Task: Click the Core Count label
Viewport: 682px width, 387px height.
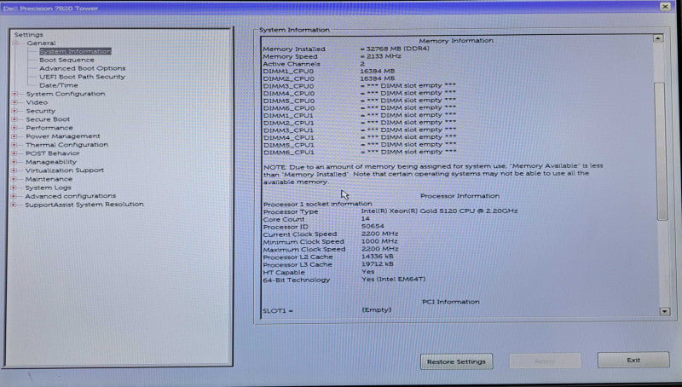Action: [284, 220]
